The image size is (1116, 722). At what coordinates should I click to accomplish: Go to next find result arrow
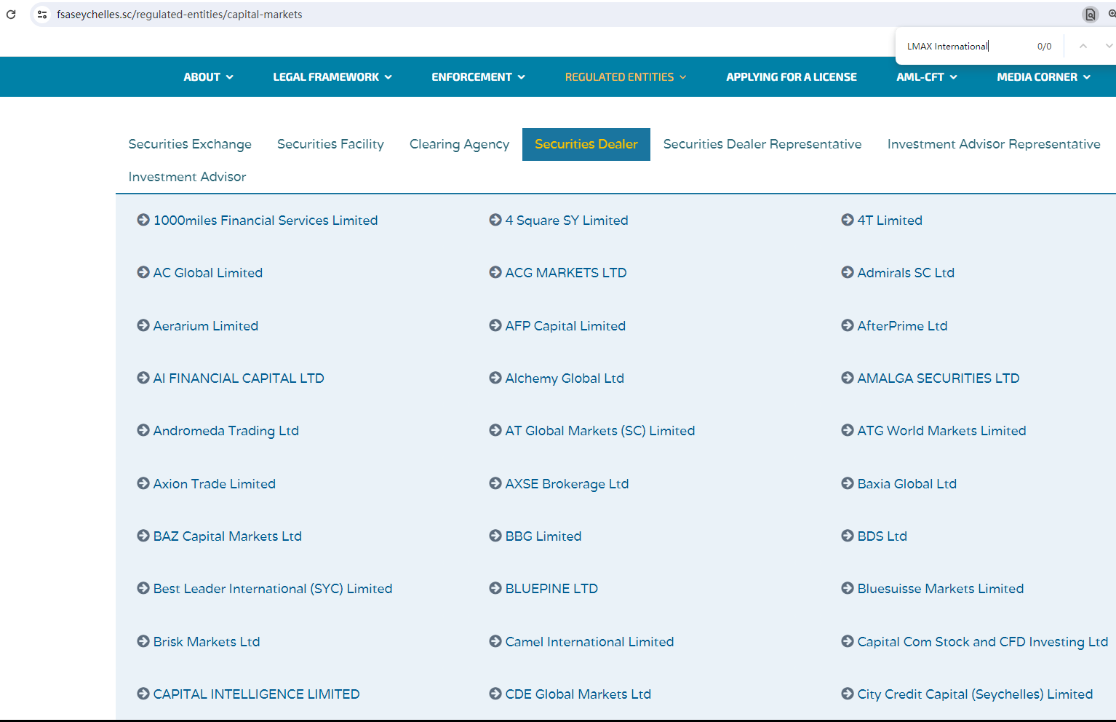[x=1108, y=46]
